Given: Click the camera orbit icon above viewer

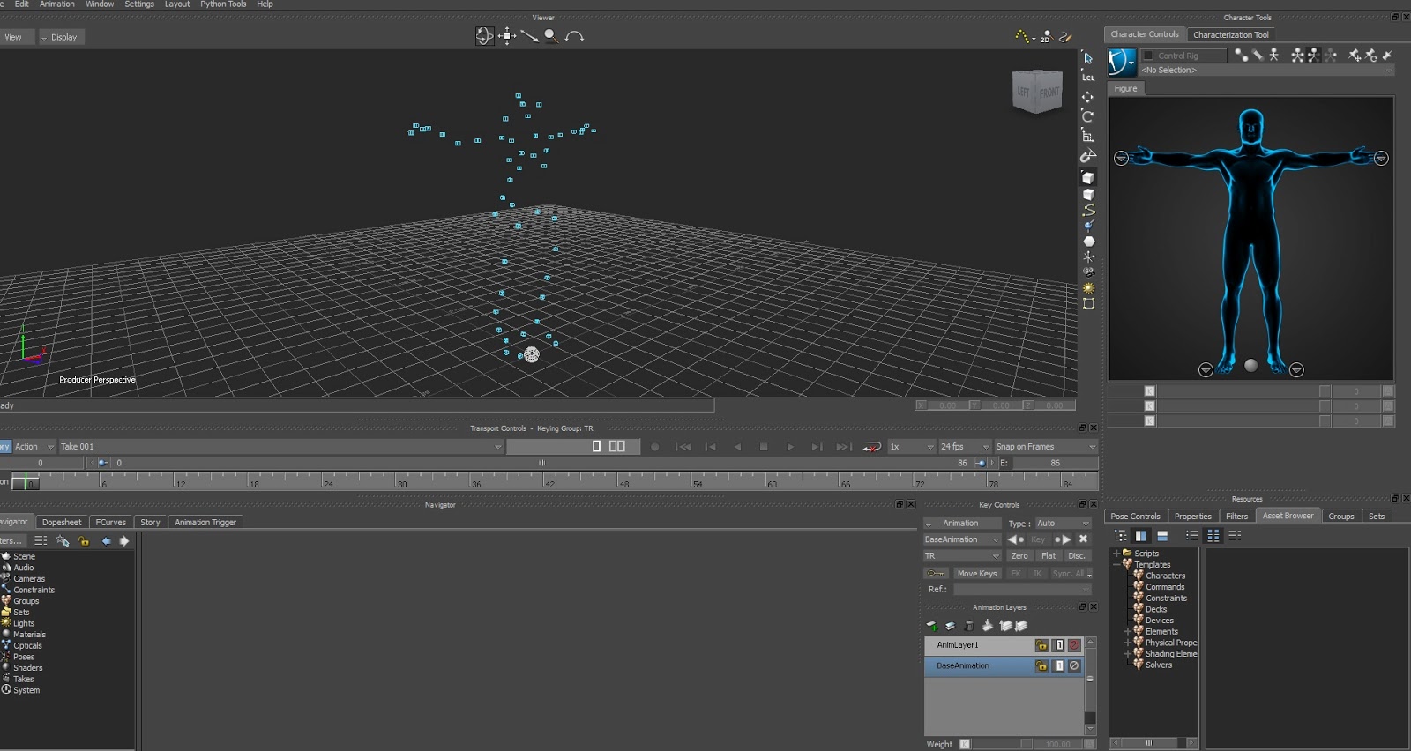Looking at the screenshot, I should (x=484, y=36).
